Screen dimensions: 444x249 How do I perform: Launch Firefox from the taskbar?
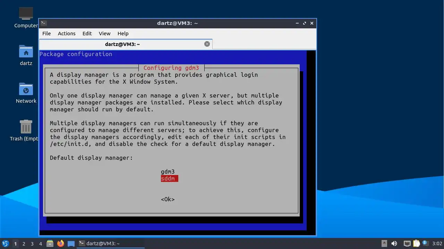[x=61, y=243]
